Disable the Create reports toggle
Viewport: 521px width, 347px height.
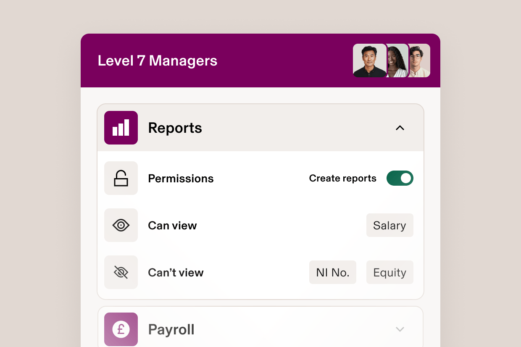pos(400,178)
